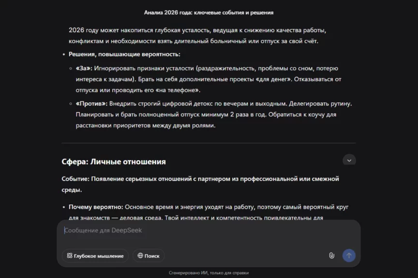This screenshot has height=278, width=418.
Task: Click the paperclip attach file icon
Action: 331,256
